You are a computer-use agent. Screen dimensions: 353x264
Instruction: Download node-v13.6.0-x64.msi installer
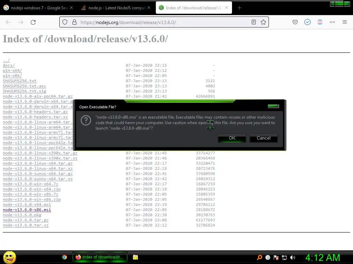tap(27, 205)
